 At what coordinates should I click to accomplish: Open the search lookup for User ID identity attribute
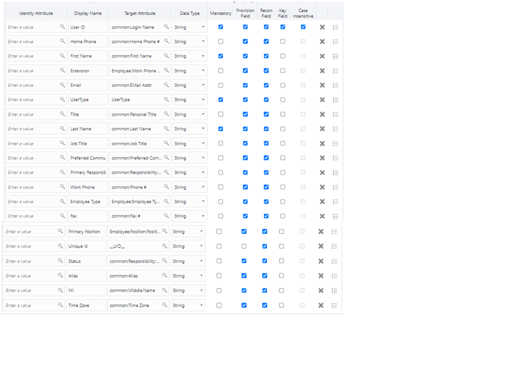pyautogui.click(x=61, y=27)
